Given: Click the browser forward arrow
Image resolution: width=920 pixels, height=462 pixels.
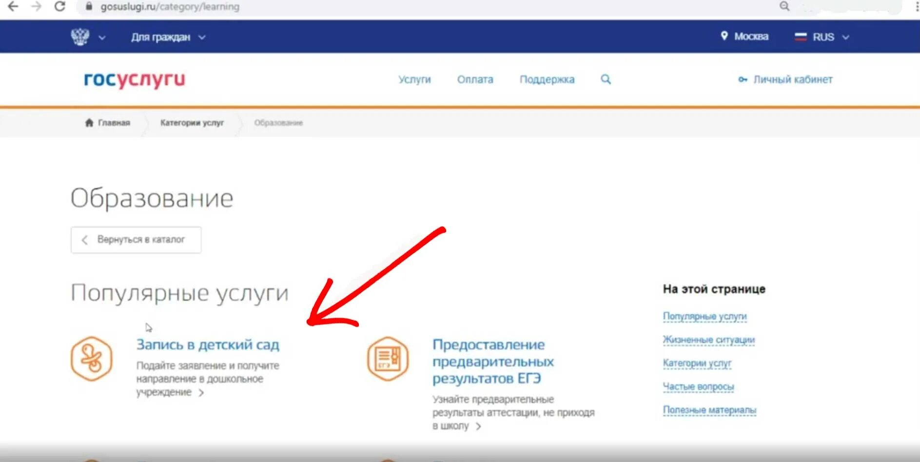Looking at the screenshot, I should click(37, 6).
